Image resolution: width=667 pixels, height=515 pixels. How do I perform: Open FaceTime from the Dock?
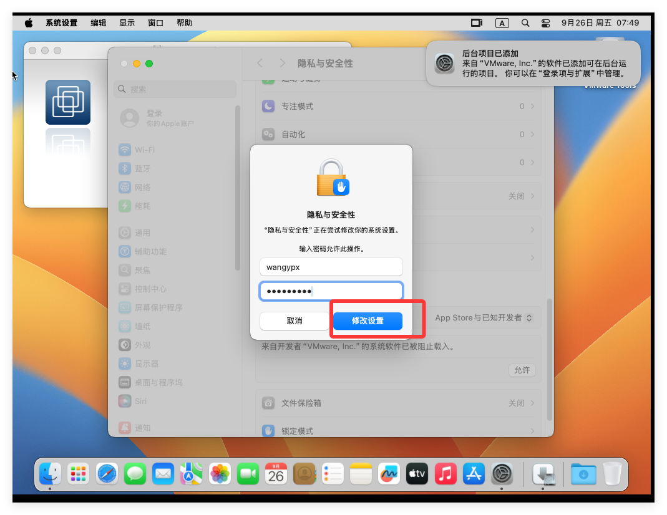[x=248, y=473]
